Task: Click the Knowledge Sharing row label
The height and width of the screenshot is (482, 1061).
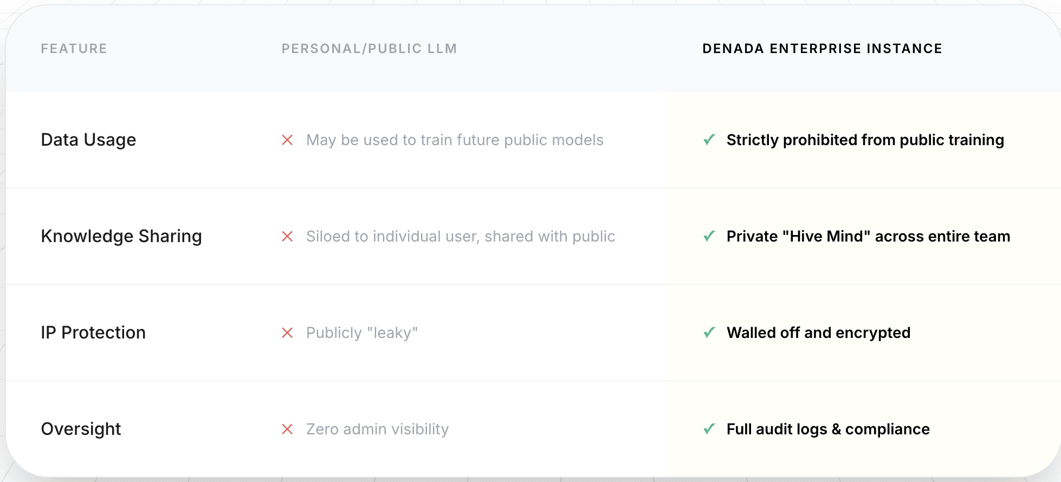Action: click(x=121, y=236)
